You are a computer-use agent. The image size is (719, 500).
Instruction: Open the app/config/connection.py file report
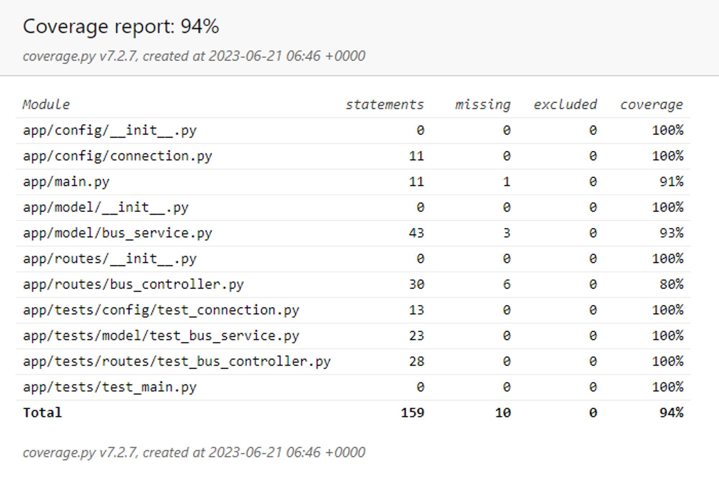coord(118,156)
